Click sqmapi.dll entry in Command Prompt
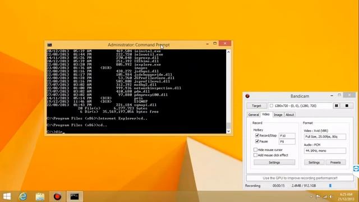This screenshot has height=202, width=359. tap(145, 105)
